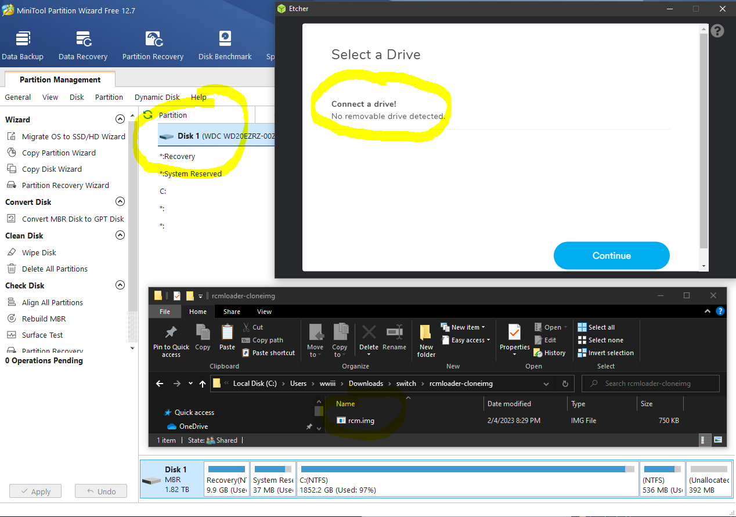This screenshot has height=517, width=736.
Task: Open Disk Benchmark tool
Action: click(x=225, y=45)
